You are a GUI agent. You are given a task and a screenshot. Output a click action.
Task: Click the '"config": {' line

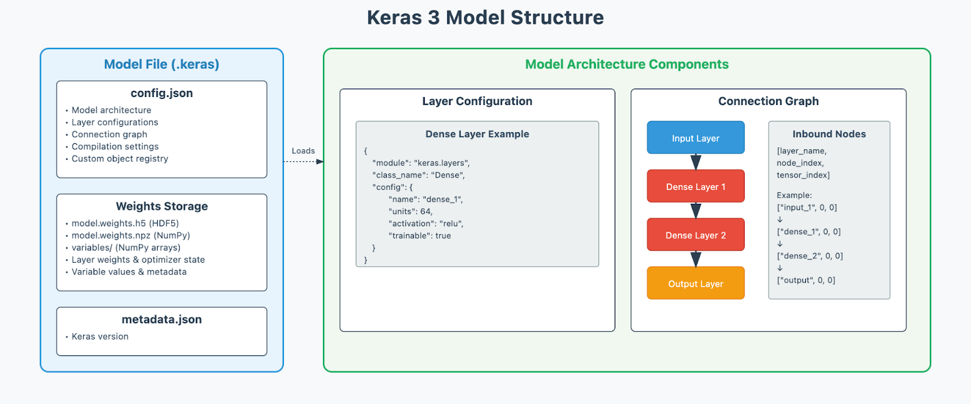coord(393,187)
